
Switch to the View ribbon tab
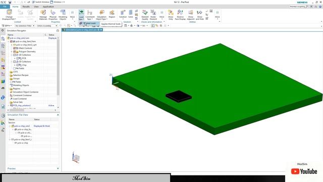(x=36, y=7)
